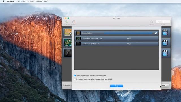Click third row output format clapboard icon

165,53
